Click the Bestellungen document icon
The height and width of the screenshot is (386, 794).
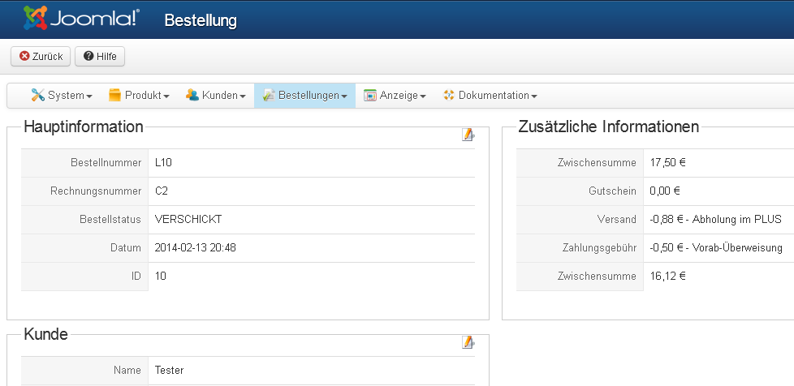(268, 96)
